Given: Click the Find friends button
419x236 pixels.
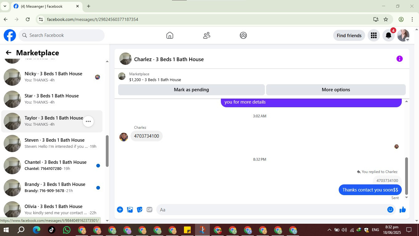Looking at the screenshot, I should (349, 35).
